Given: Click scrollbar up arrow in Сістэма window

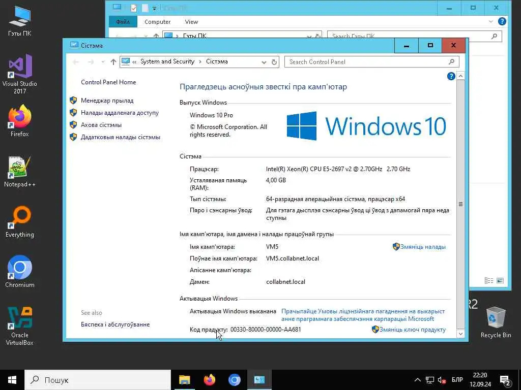Looking at the screenshot, I should (460, 76).
